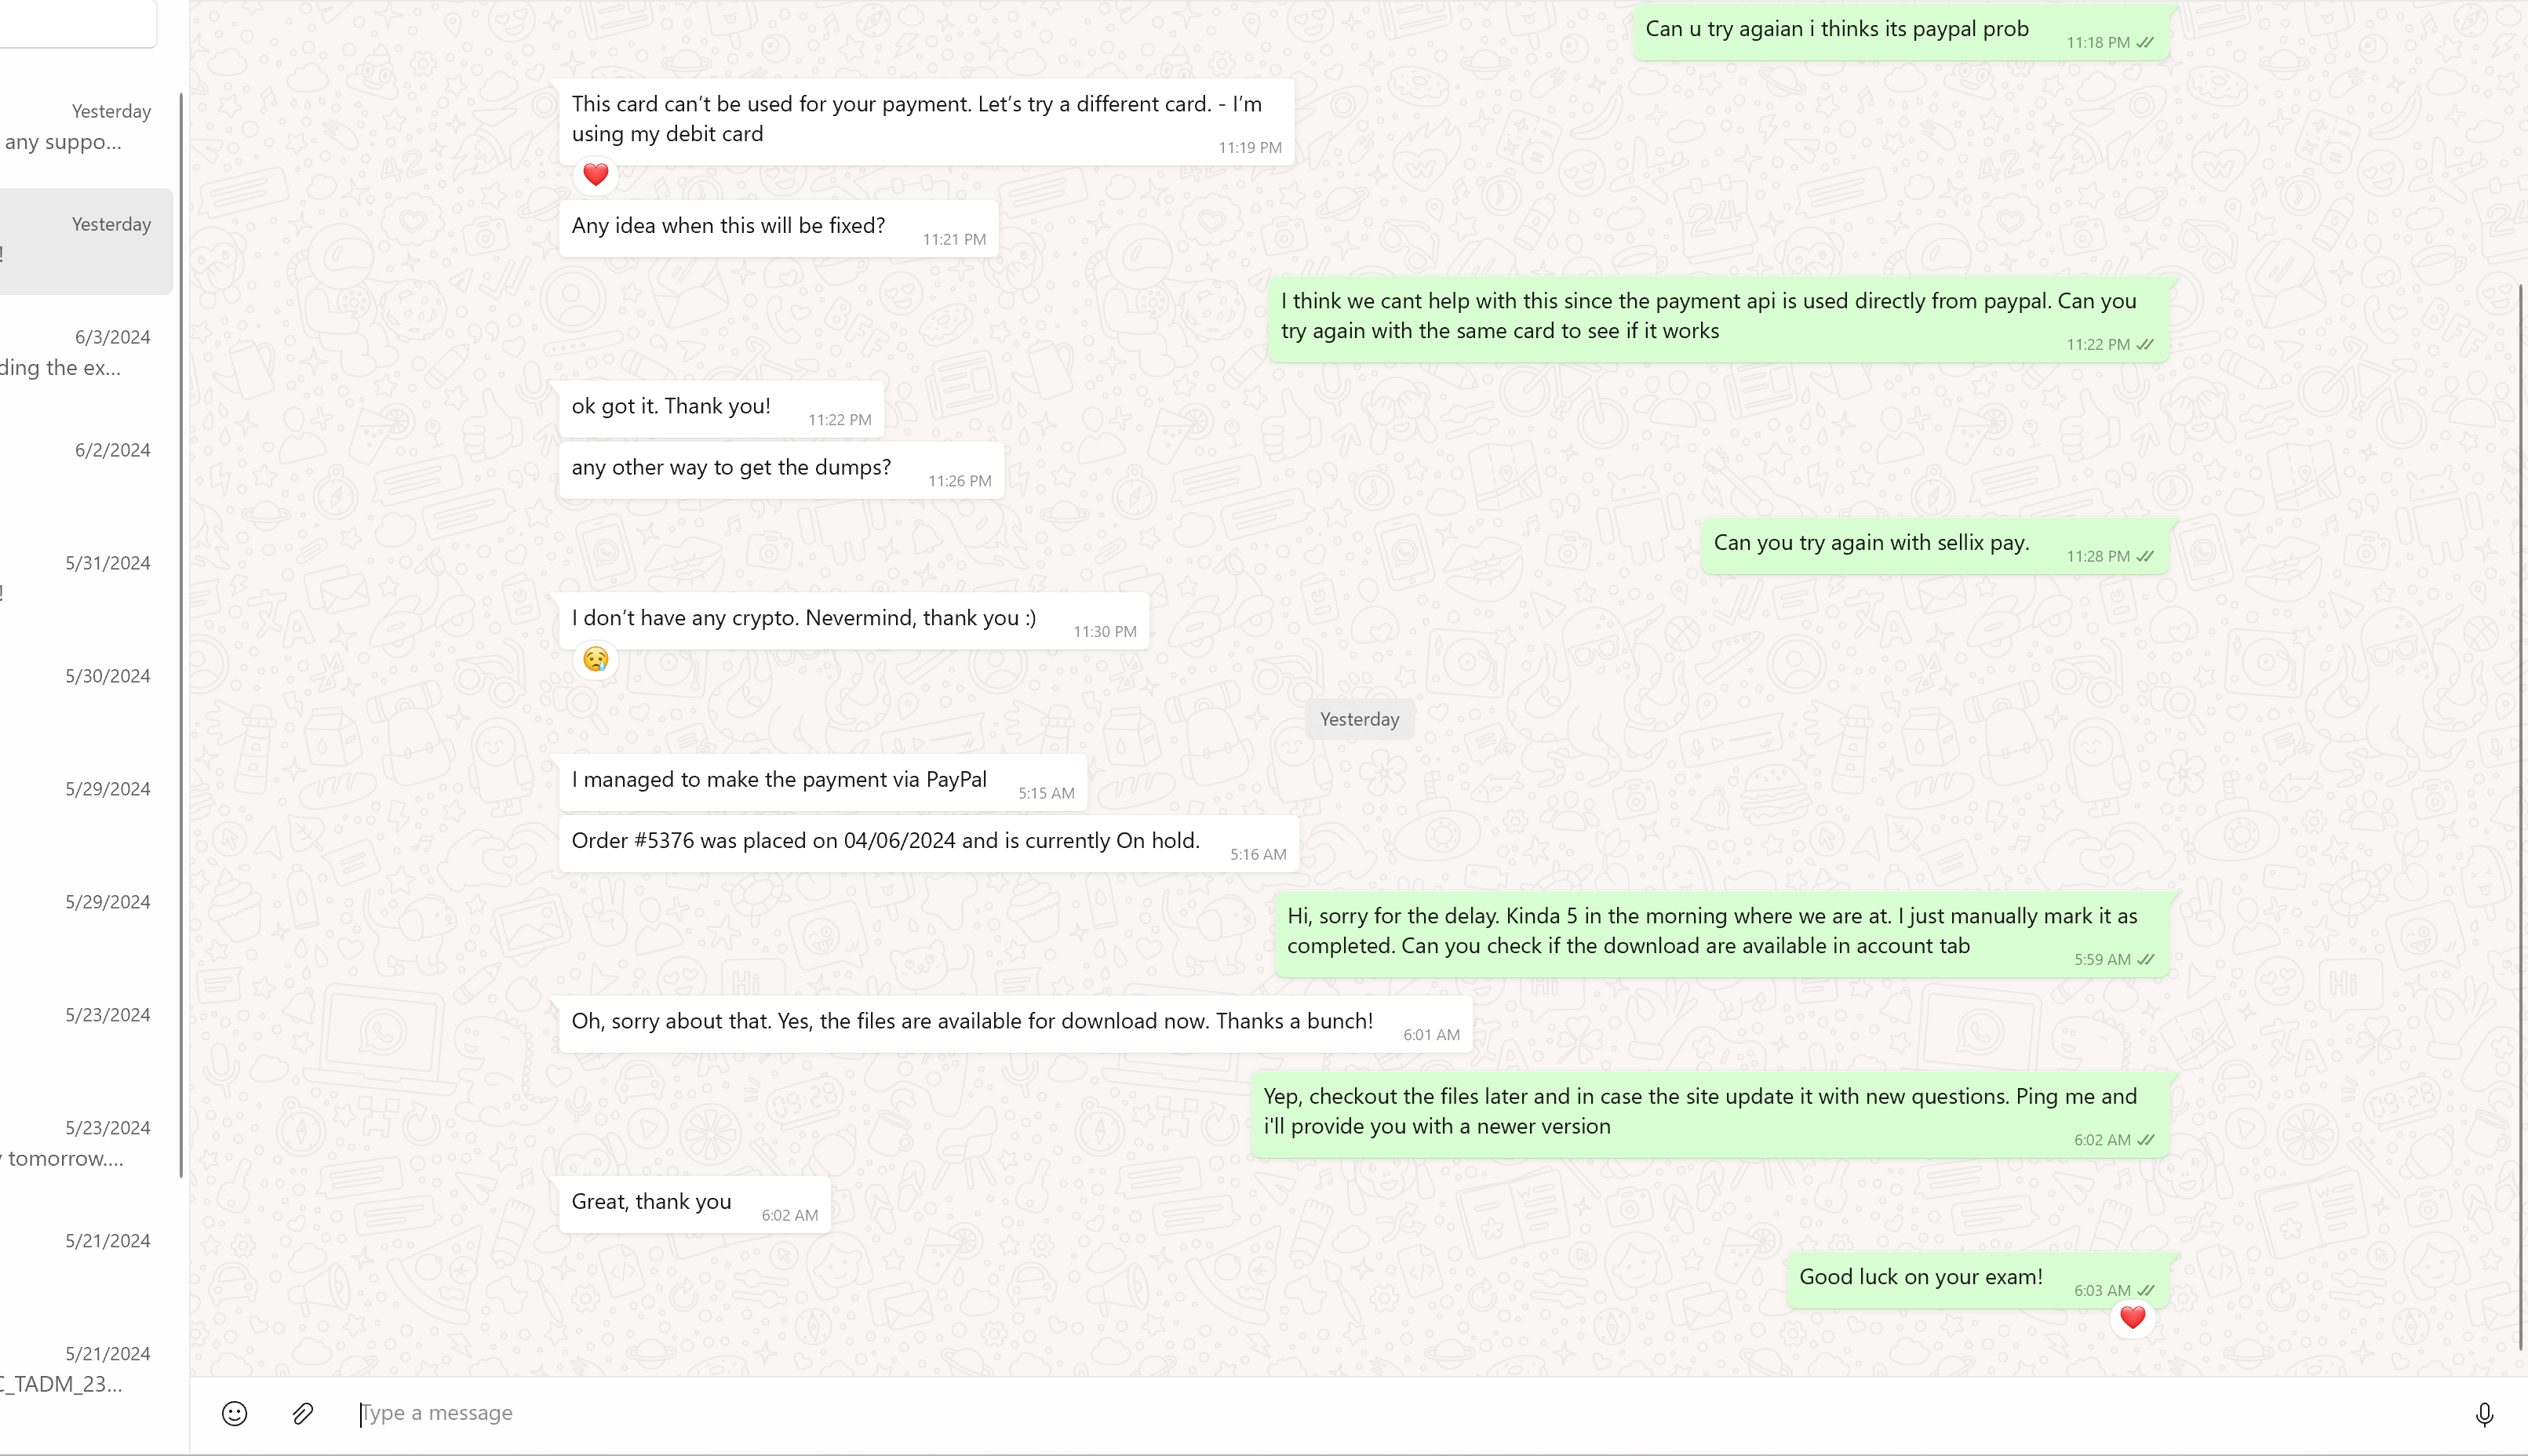The height and width of the screenshot is (1456, 2528).
Task: Click read ticks on Good luck message
Action: tap(2145, 1291)
